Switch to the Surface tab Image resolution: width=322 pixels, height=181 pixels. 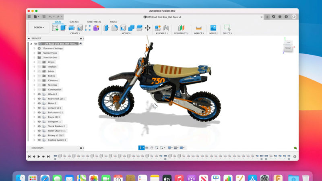pyautogui.click(x=74, y=22)
